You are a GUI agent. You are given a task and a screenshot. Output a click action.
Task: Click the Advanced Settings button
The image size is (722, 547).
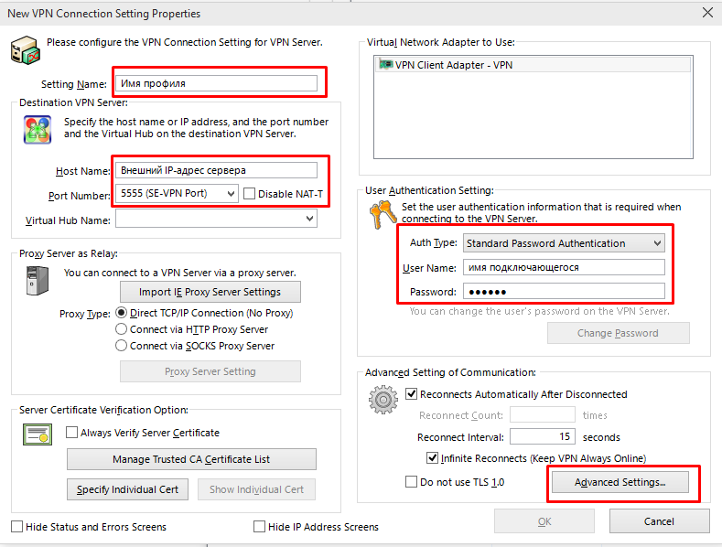click(x=619, y=482)
